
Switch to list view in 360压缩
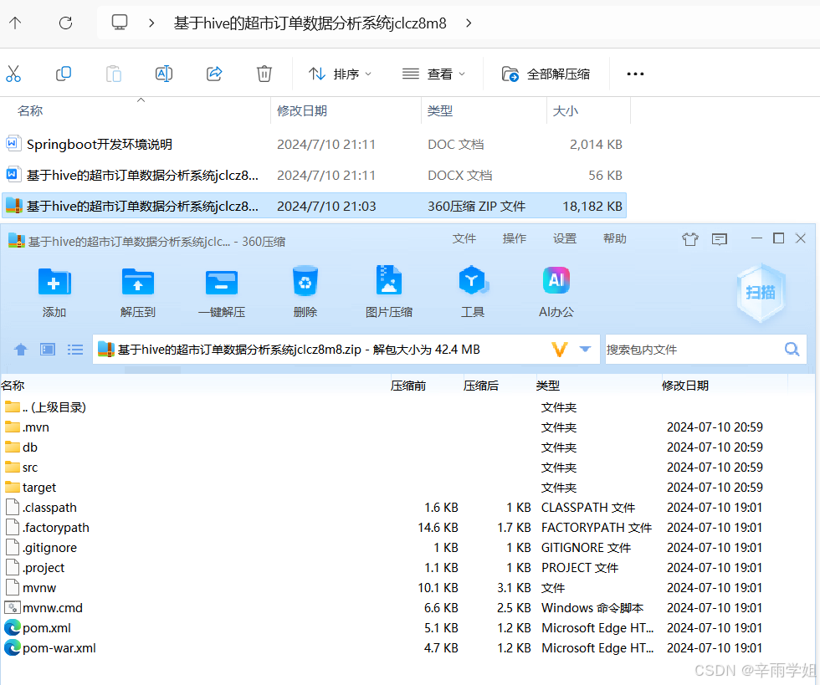74,349
